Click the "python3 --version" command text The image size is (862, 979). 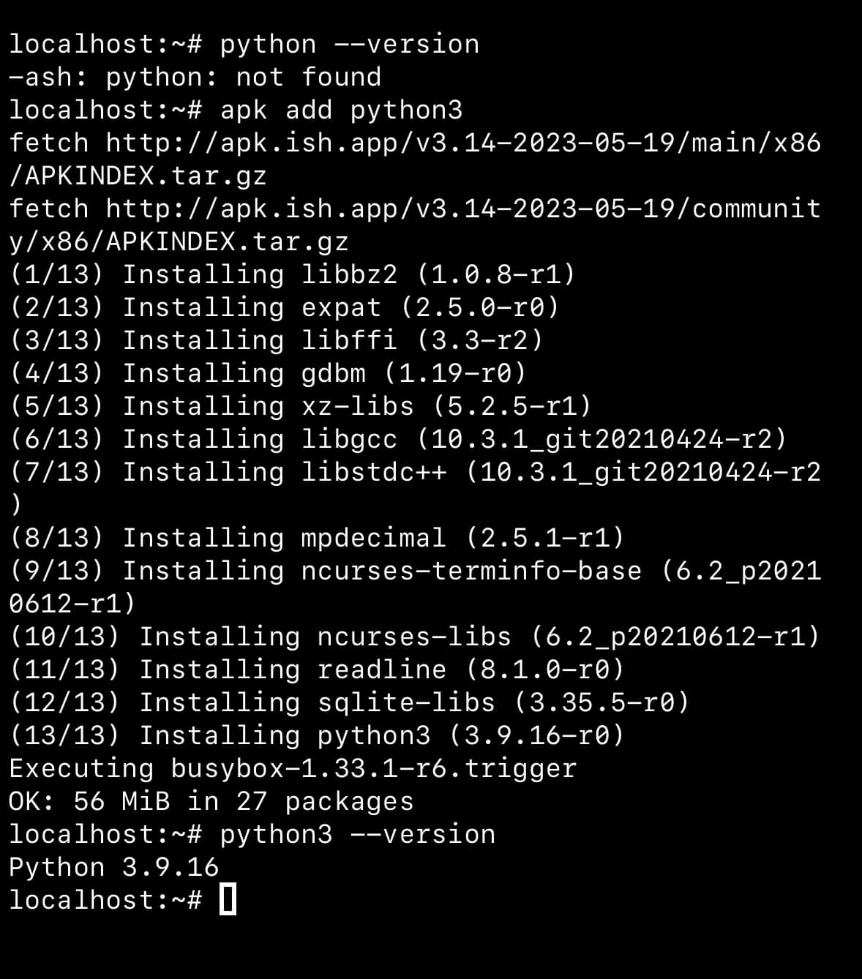coord(357,834)
